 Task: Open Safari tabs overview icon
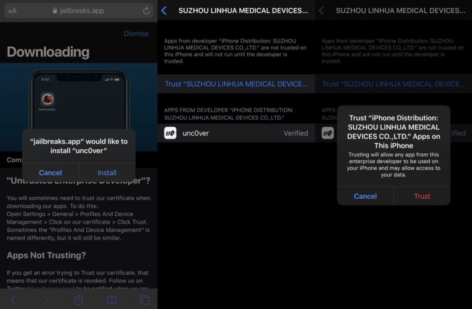point(145,300)
